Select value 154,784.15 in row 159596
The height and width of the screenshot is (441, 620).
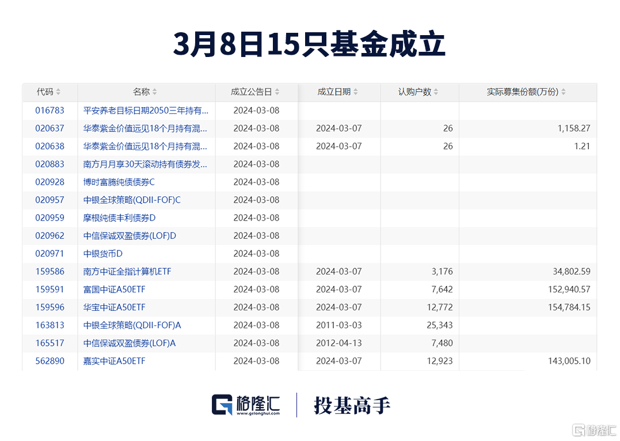569,307
